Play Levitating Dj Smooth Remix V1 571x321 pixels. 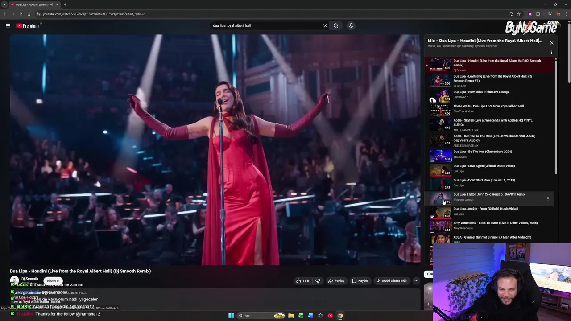(x=489, y=81)
